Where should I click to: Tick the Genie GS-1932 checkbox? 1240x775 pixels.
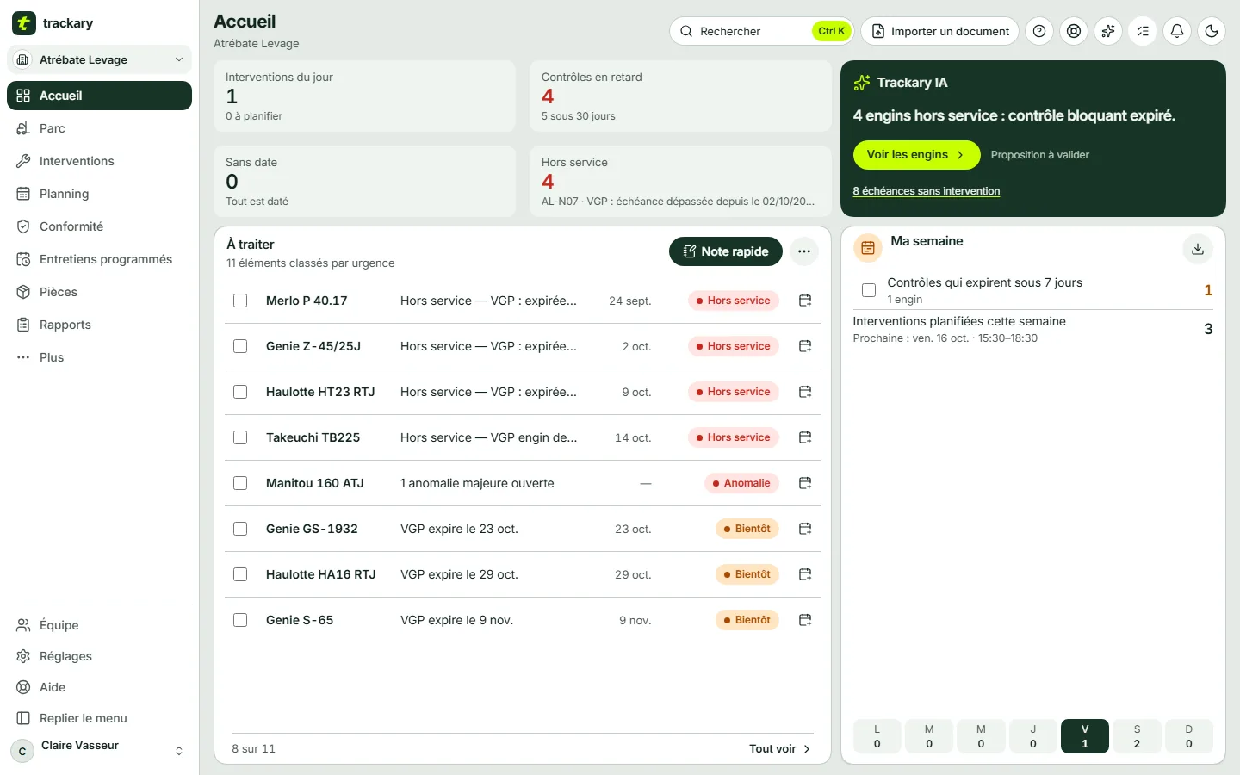tap(240, 529)
